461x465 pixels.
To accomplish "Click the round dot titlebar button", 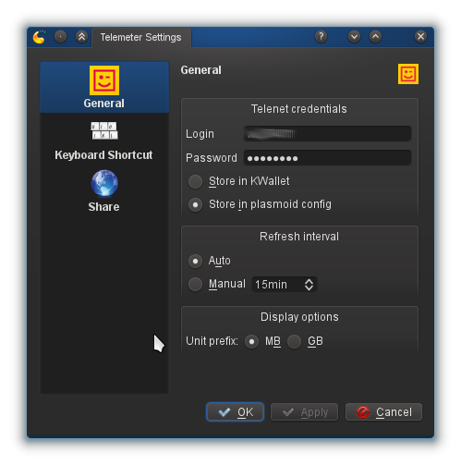I will tap(60, 37).
